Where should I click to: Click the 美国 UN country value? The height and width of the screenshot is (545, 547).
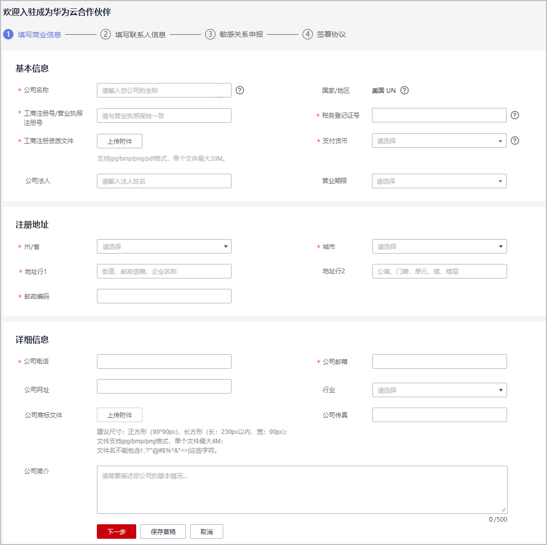384,90
